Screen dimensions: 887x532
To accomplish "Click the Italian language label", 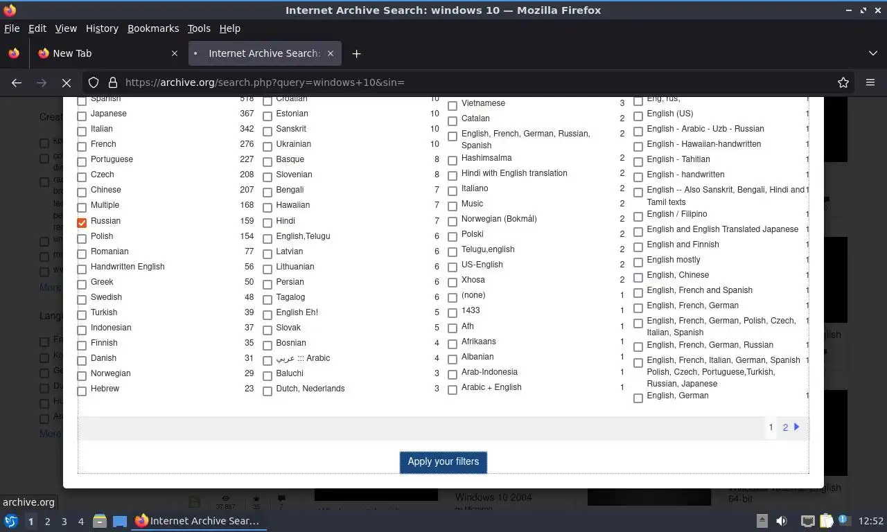I will pos(102,129).
